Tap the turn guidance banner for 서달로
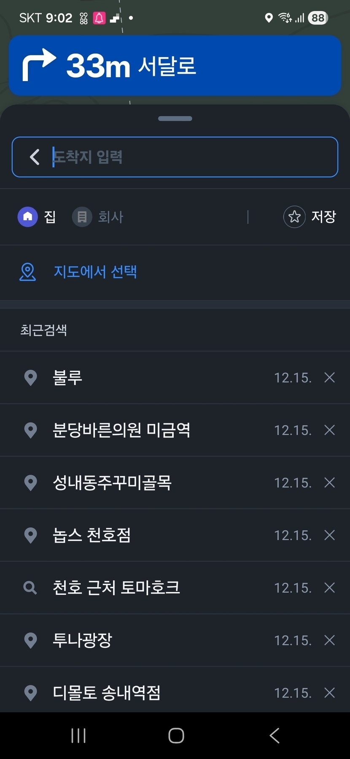This screenshot has width=350, height=759. (x=175, y=65)
